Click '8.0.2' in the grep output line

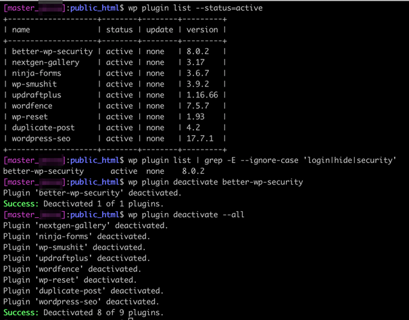pyautogui.click(x=193, y=171)
